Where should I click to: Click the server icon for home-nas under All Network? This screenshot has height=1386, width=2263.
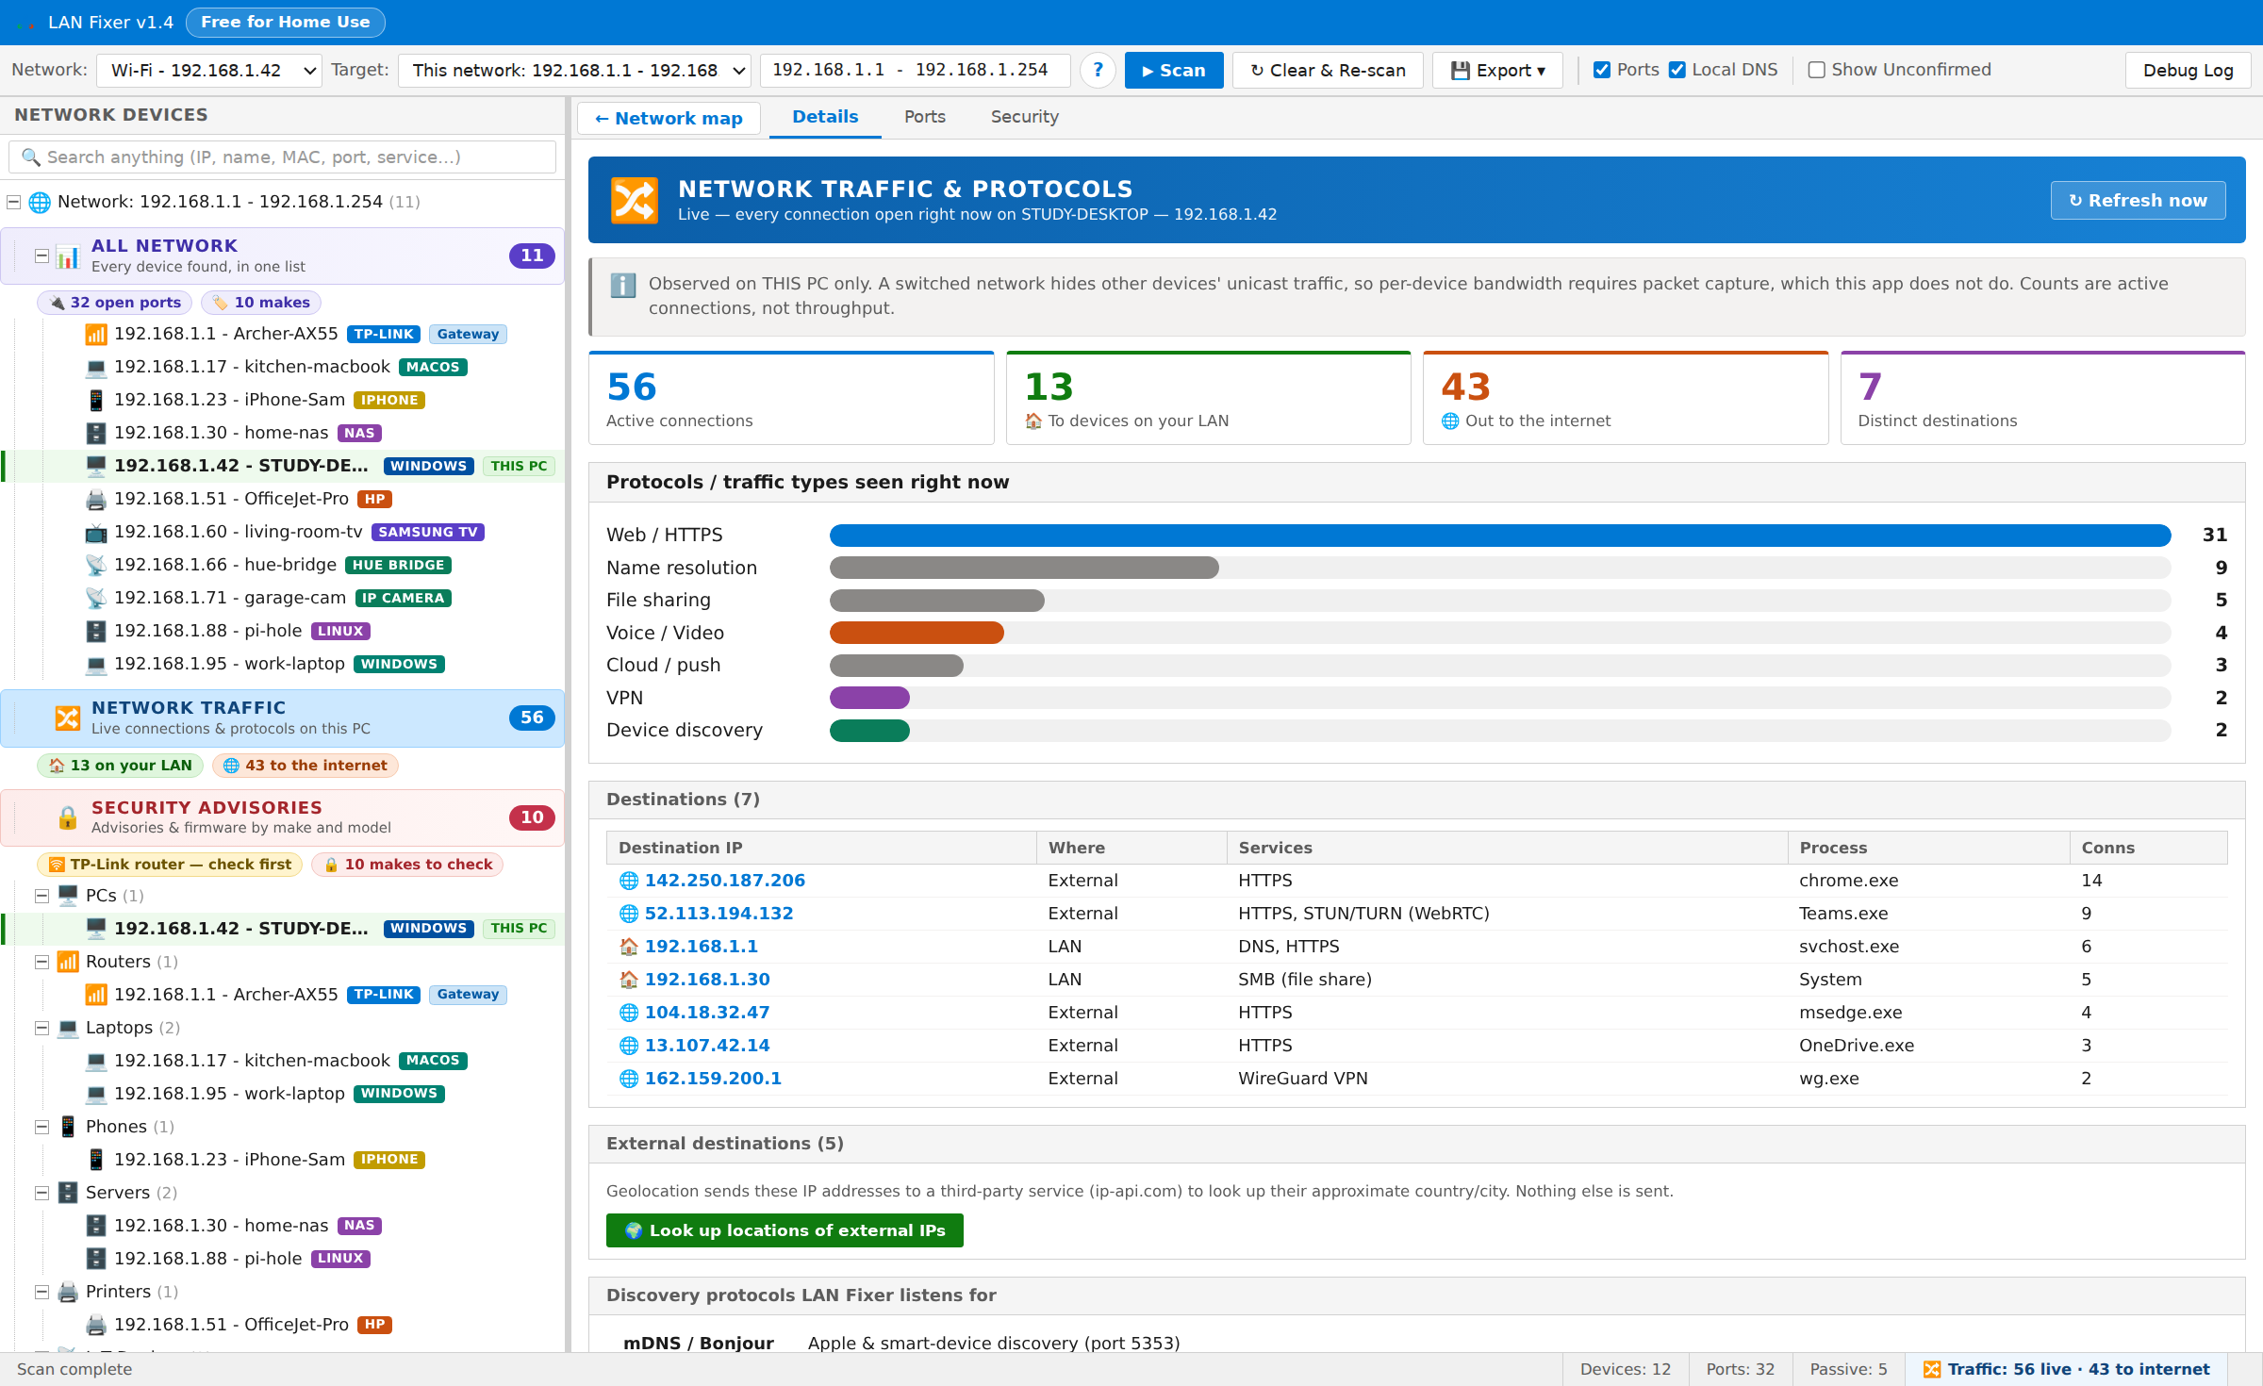pyautogui.click(x=96, y=434)
